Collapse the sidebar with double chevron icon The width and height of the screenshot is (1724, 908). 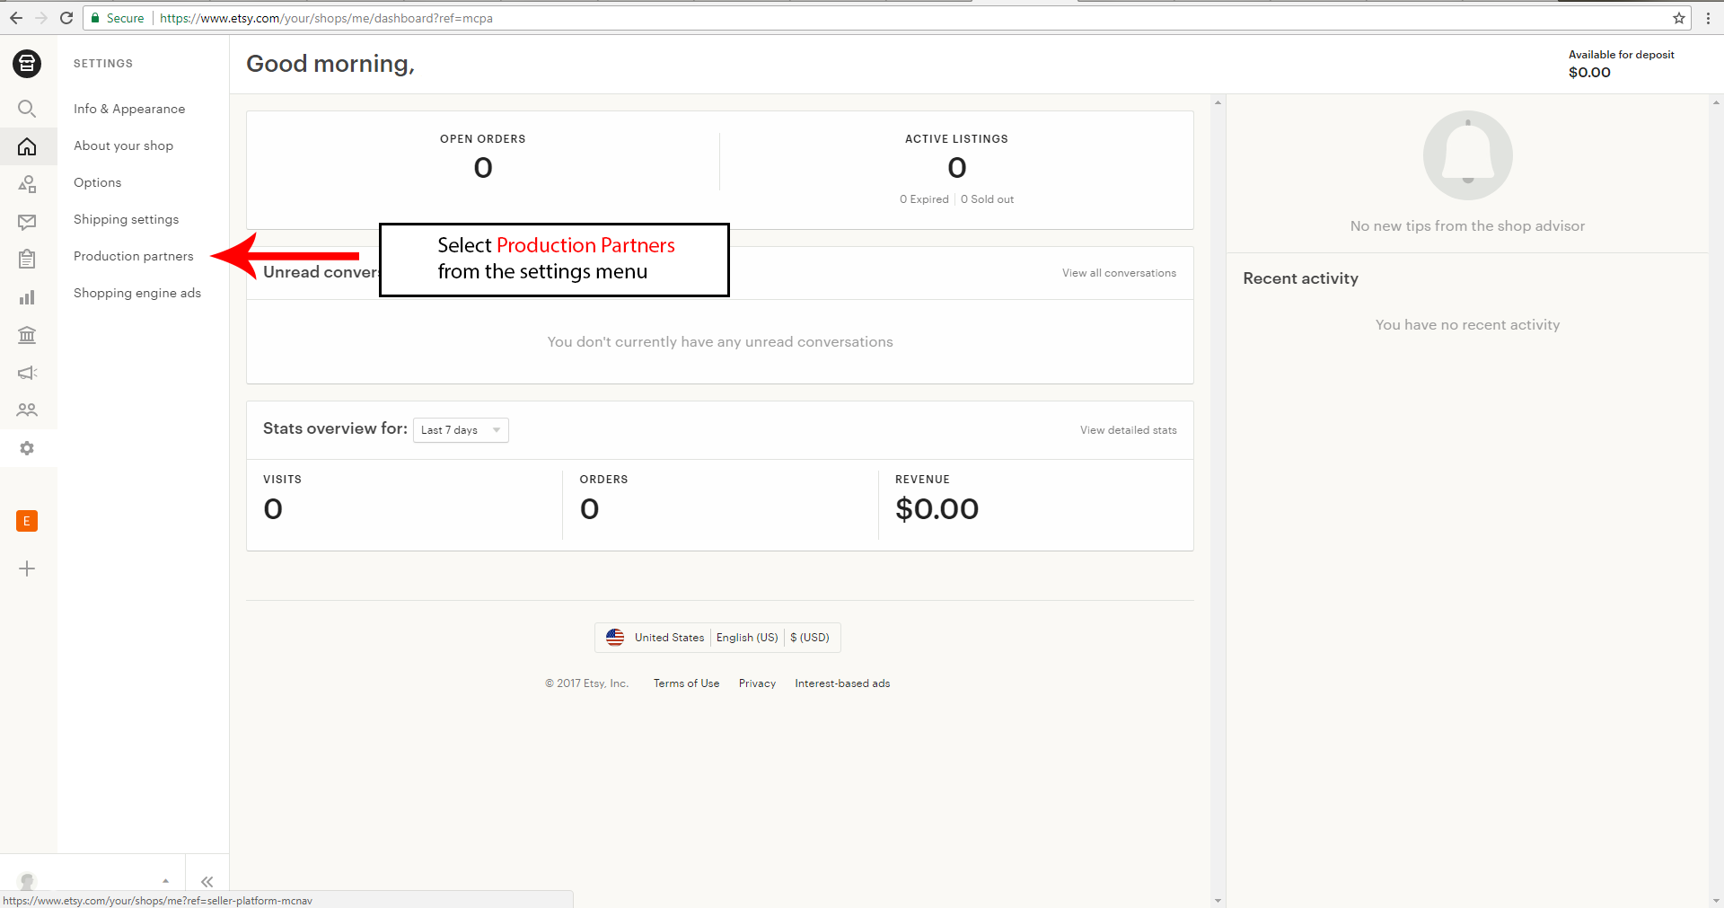207,882
